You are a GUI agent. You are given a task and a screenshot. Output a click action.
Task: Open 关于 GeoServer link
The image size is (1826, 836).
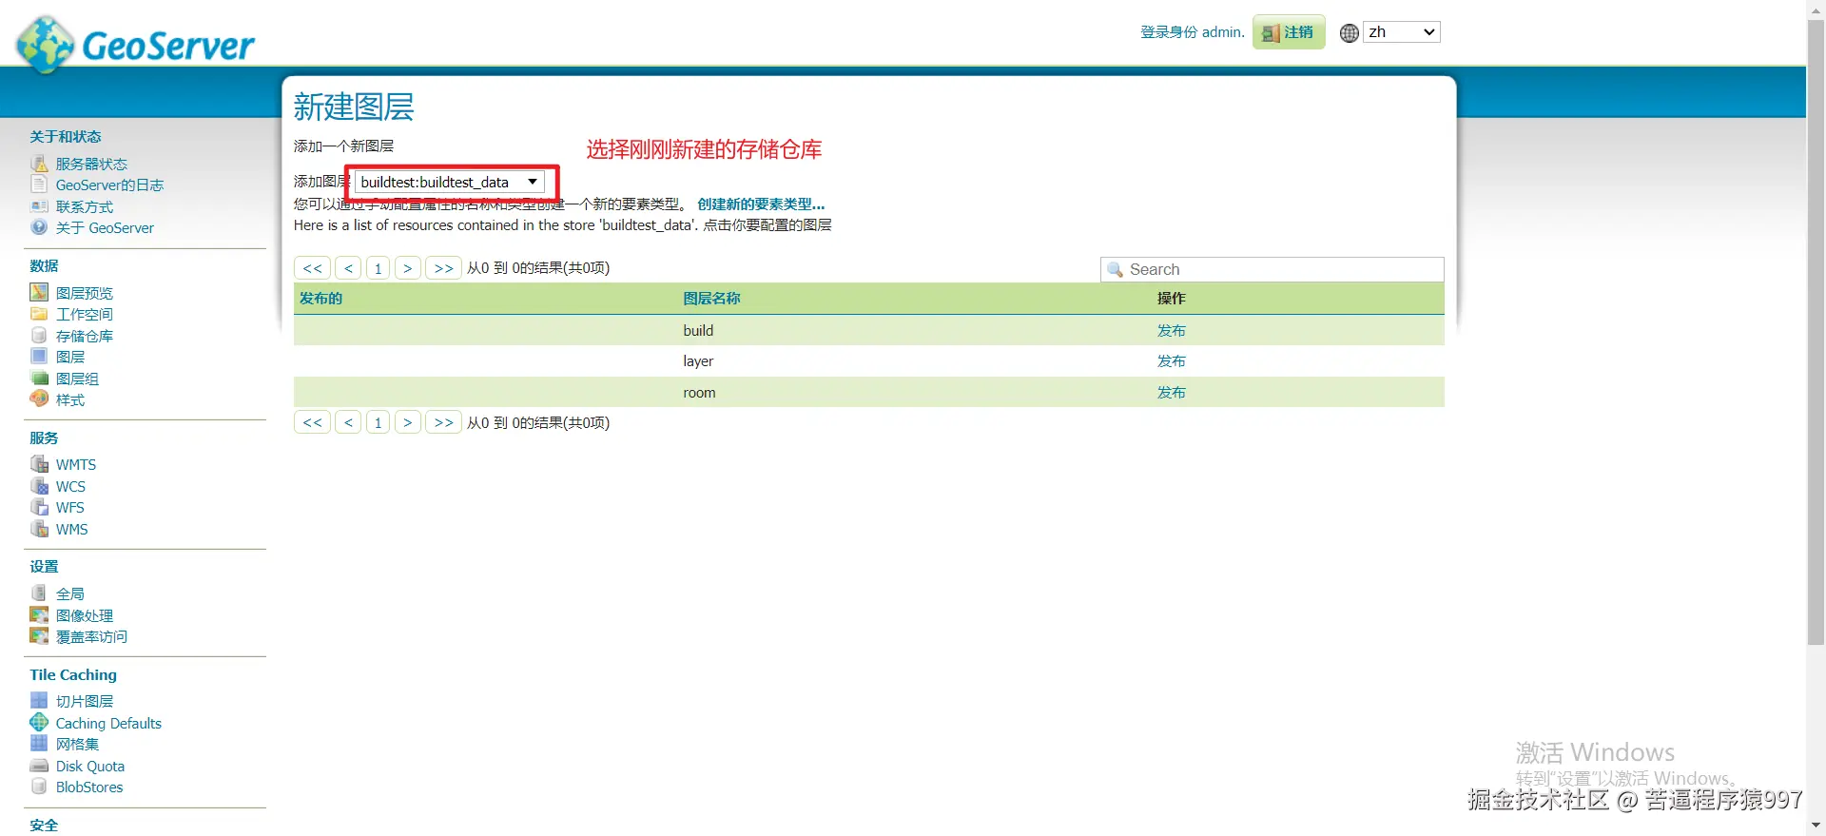105,228
